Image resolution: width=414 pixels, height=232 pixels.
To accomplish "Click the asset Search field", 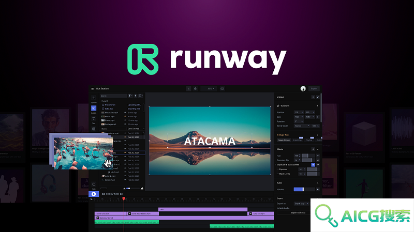I will point(113,96).
